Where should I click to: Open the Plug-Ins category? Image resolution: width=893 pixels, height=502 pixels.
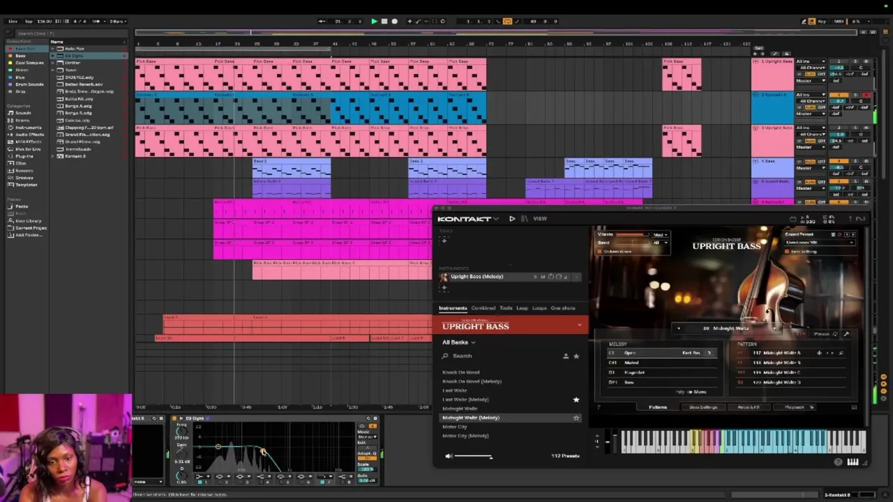click(24, 157)
